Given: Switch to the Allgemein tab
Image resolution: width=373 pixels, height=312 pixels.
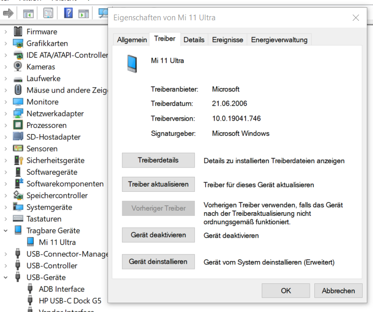Looking at the screenshot, I should point(132,40).
